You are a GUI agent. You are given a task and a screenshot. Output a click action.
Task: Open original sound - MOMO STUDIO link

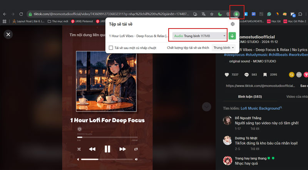253,61
